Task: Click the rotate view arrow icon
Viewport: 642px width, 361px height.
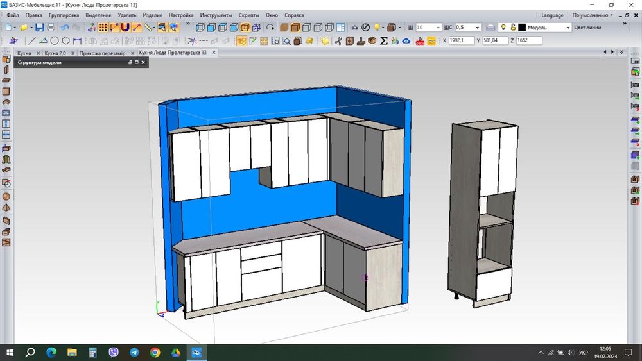Action: [x=270, y=28]
